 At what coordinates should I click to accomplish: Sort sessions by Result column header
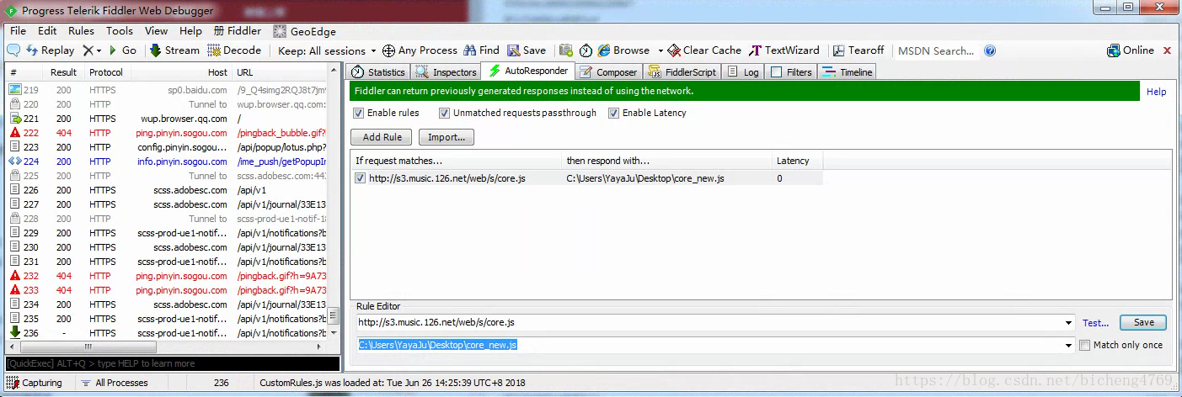(x=63, y=72)
